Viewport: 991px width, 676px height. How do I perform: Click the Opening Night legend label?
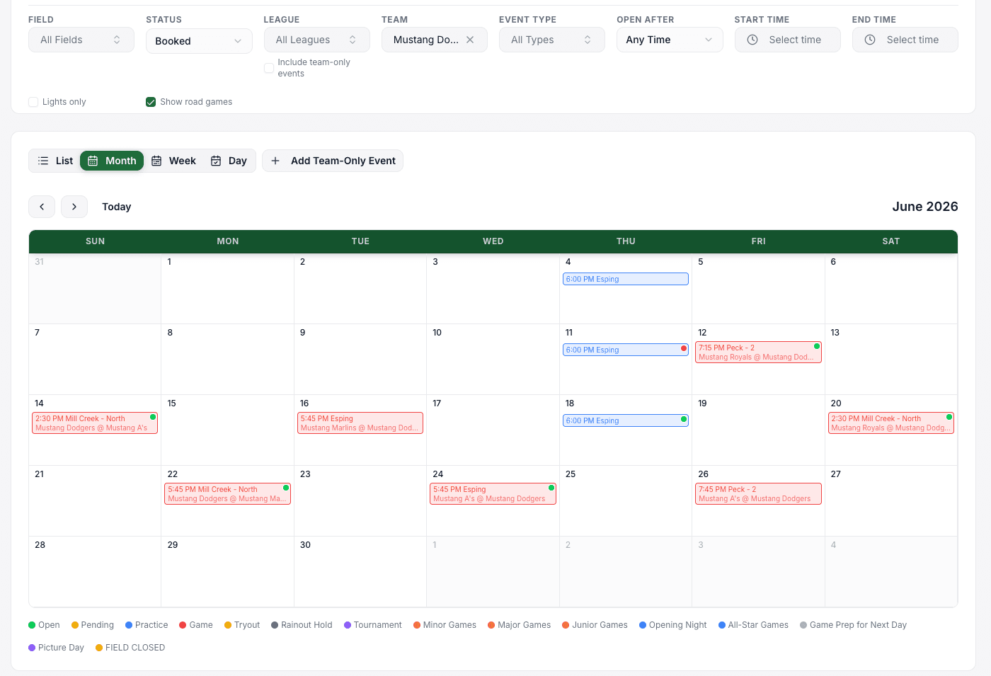[x=678, y=625]
